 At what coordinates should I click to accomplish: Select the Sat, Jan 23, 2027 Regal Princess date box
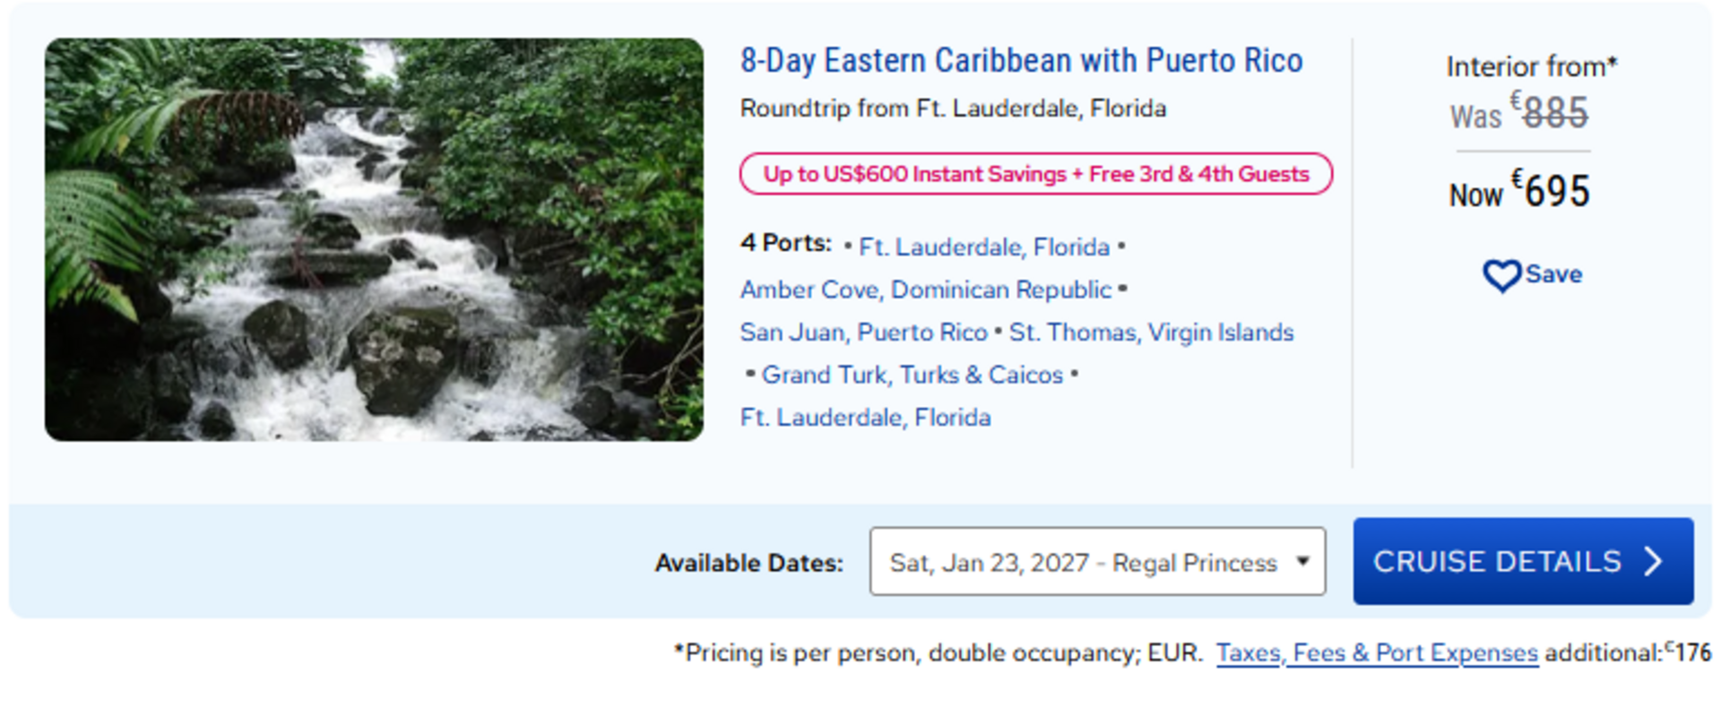[x=1097, y=561]
